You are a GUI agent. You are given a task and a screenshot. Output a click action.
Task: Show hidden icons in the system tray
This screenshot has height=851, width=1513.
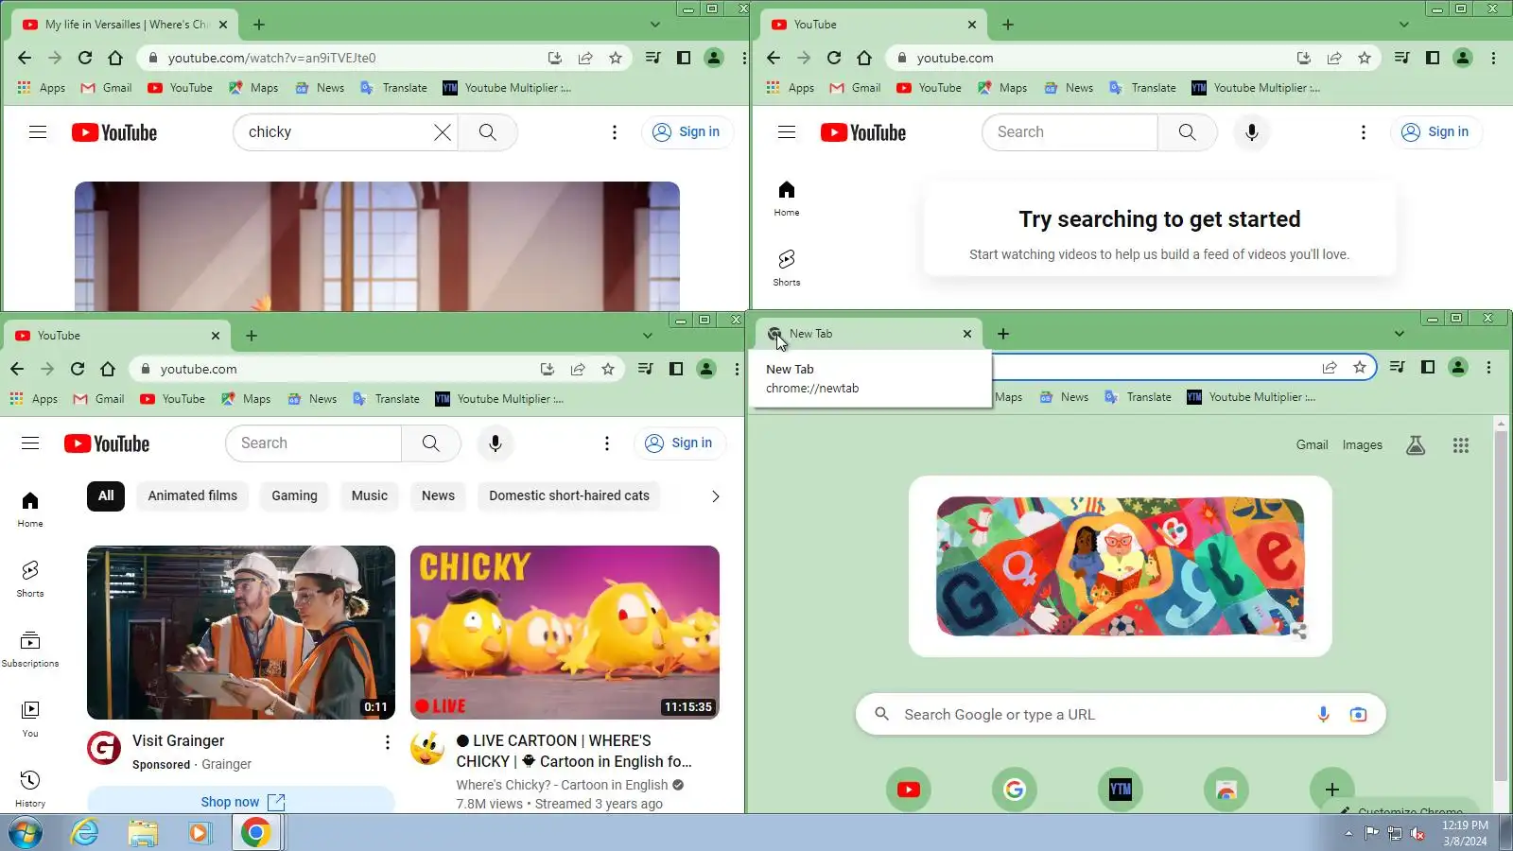tap(1348, 833)
